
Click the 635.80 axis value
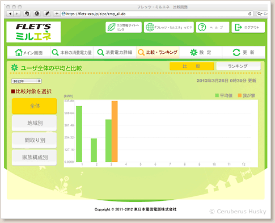pos(69,101)
